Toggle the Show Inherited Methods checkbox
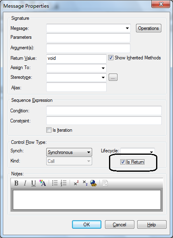Screen dimensions: 173x238 click(111, 58)
